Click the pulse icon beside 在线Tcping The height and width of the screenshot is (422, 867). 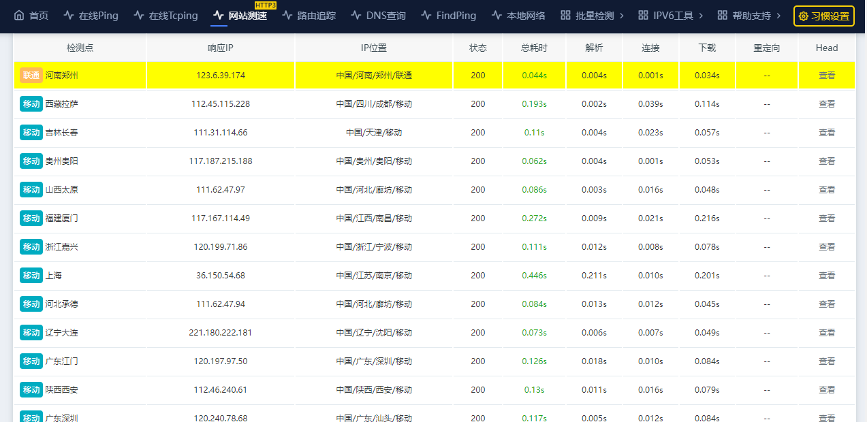(x=139, y=15)
